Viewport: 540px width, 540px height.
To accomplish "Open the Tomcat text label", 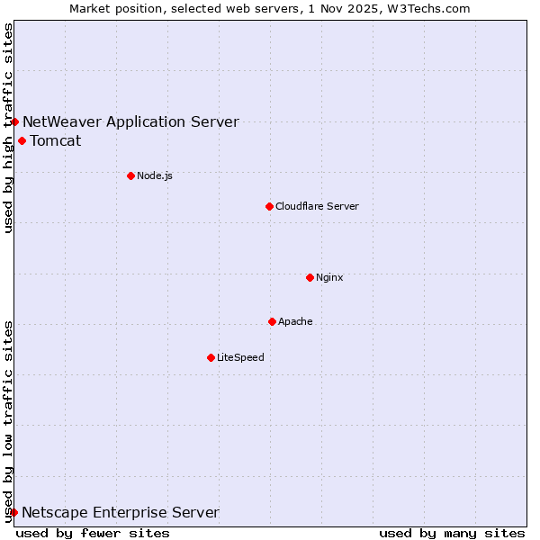I will (56, 140).
